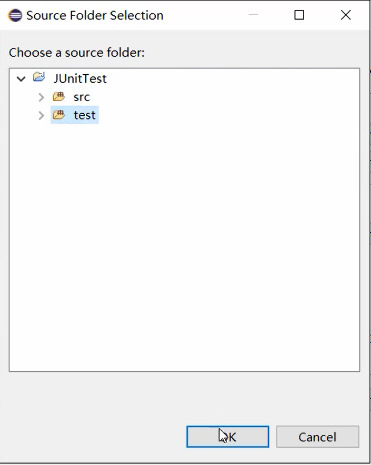The image size is (371, 465).
Task: Click the 'Source Folder Selection' title text
Action: pyautogui.click(x=95, y=15)
